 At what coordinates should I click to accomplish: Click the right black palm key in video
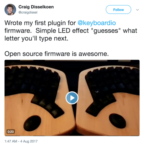point(118,121)
